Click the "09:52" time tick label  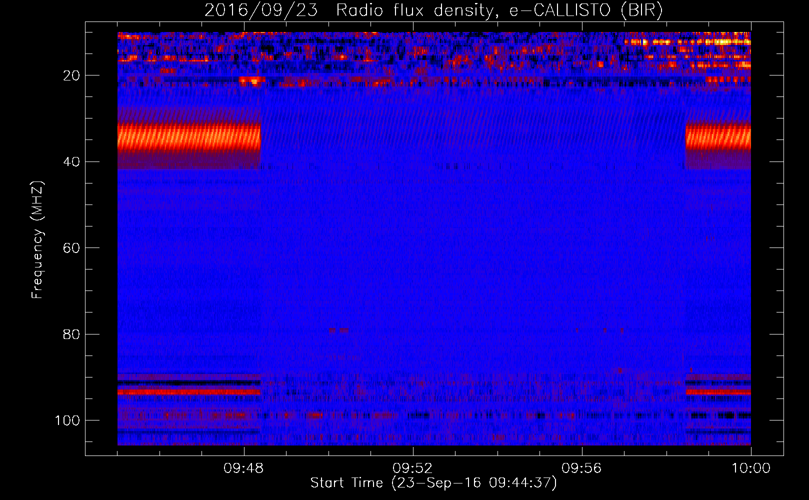click(412, 468)
